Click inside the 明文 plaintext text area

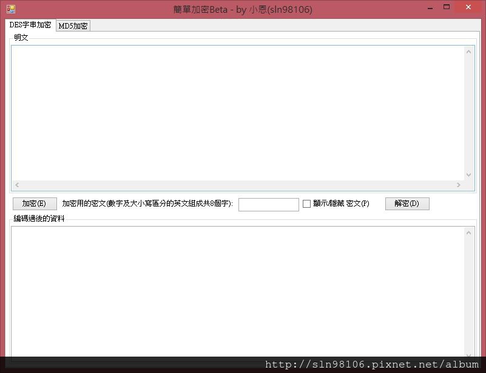237,113
